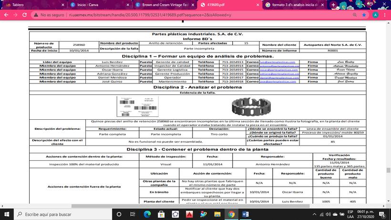
Task: Close the Tablero tab
Action: point(63,5)
